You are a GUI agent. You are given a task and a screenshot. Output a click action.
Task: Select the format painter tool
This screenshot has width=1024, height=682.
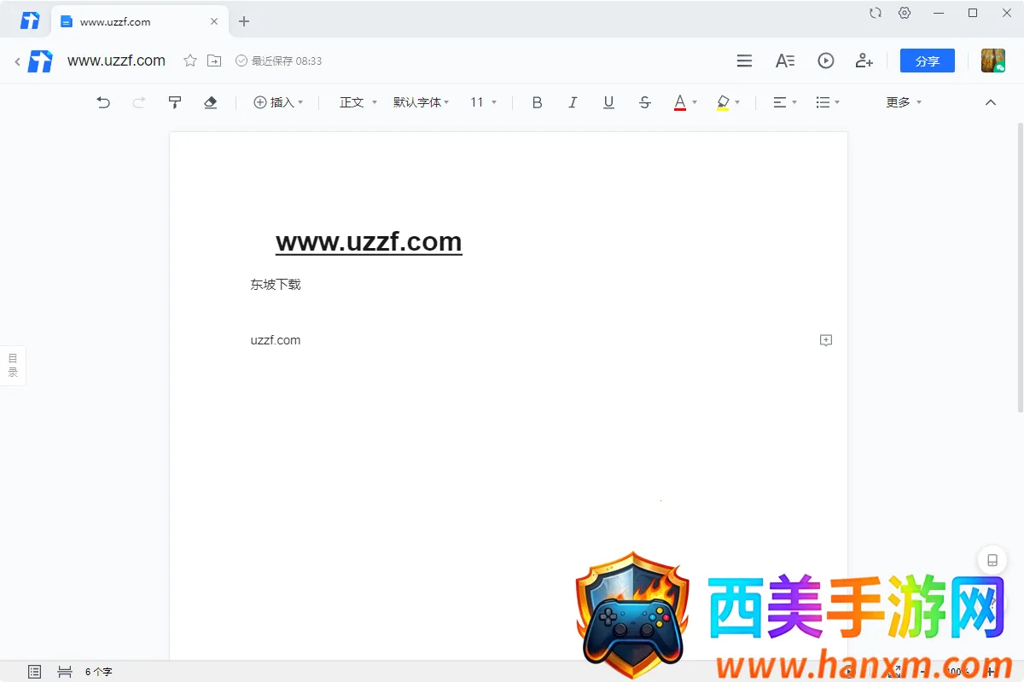point(175,102)
